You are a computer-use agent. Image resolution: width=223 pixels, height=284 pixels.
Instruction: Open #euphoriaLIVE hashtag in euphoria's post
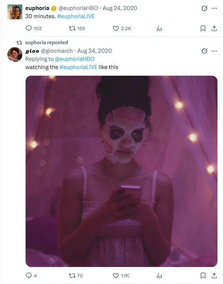(x=77, y=16)
